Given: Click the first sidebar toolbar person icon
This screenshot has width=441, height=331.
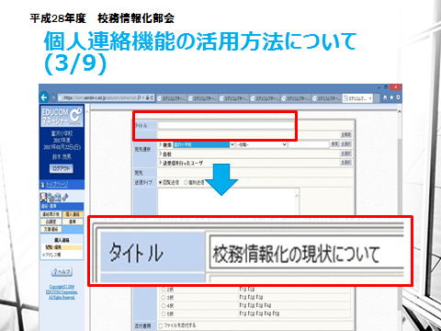Looking at the screenshot, I should point(43,197).
